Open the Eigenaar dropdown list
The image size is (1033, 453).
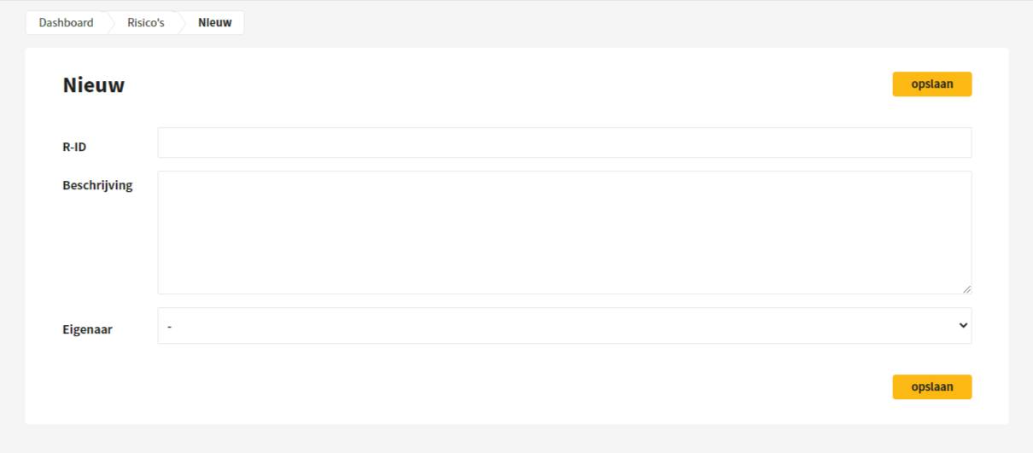pos(564,326)
